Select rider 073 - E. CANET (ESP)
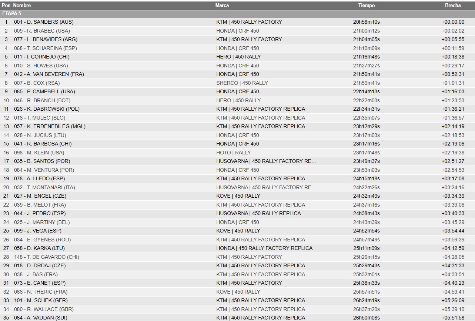The height and width of the screenshot is (321, 475). [40, 283]
